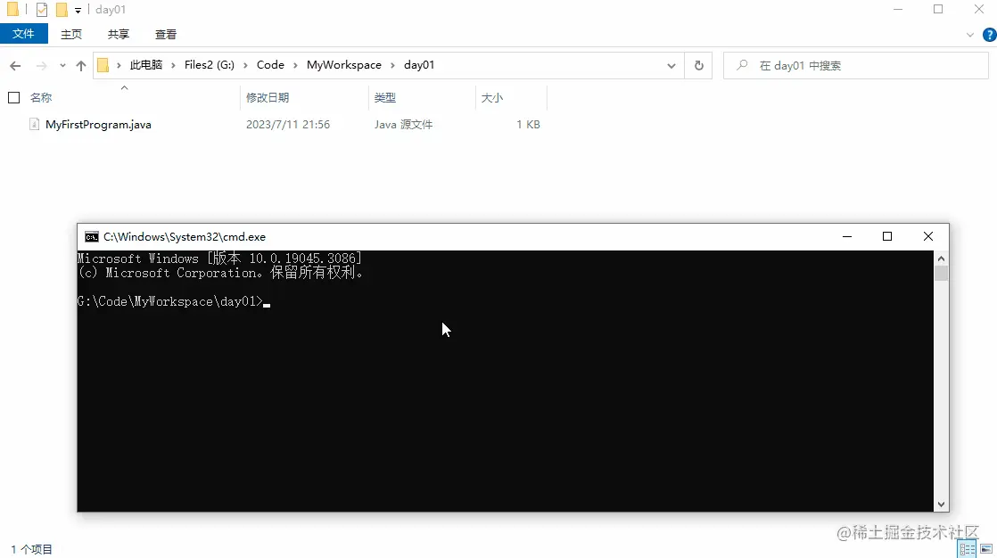Click quick access properties checkmark icon
The width and height of the screenshot is (997, 558).
tap(42, 10)
